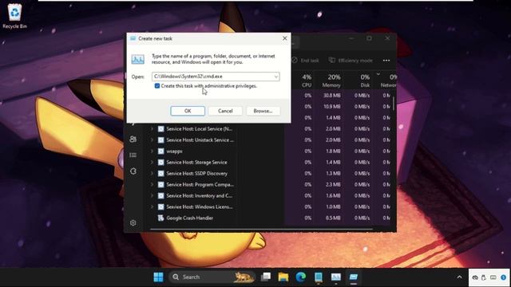Click the keyboard tray icon
Viewport: 511px width, 287px height.
(x=493, y=277)
